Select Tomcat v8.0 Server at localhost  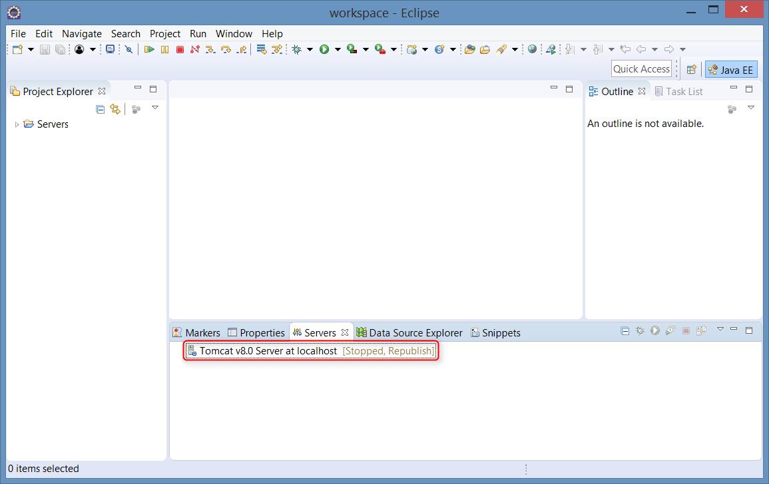click(x=311, y=351)
